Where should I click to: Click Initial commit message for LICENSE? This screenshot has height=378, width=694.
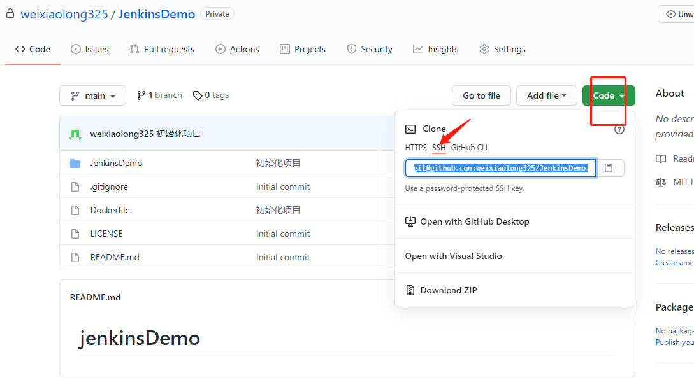coord(283,234)
